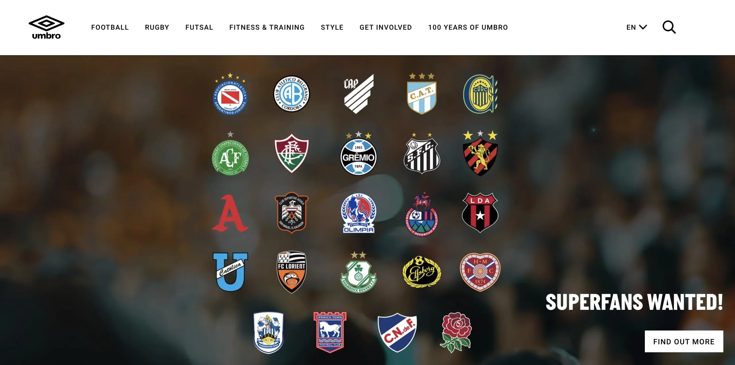
Task: Click the Find Out More button
Action: pos(684,341)
